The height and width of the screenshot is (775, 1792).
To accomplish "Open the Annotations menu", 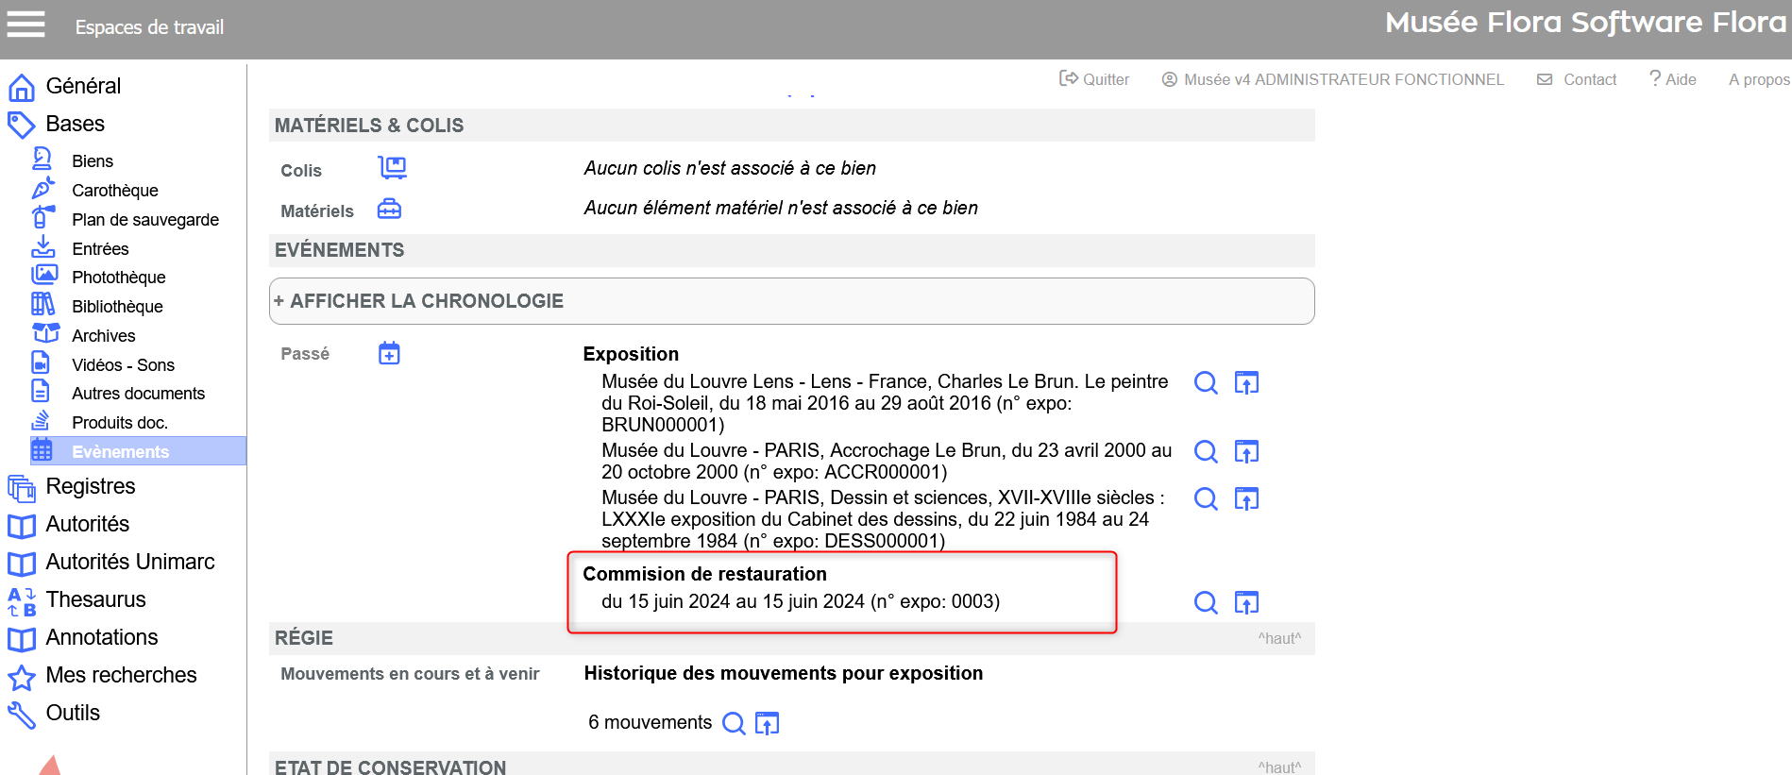I will pyautogui.click(x=102, y=637).
